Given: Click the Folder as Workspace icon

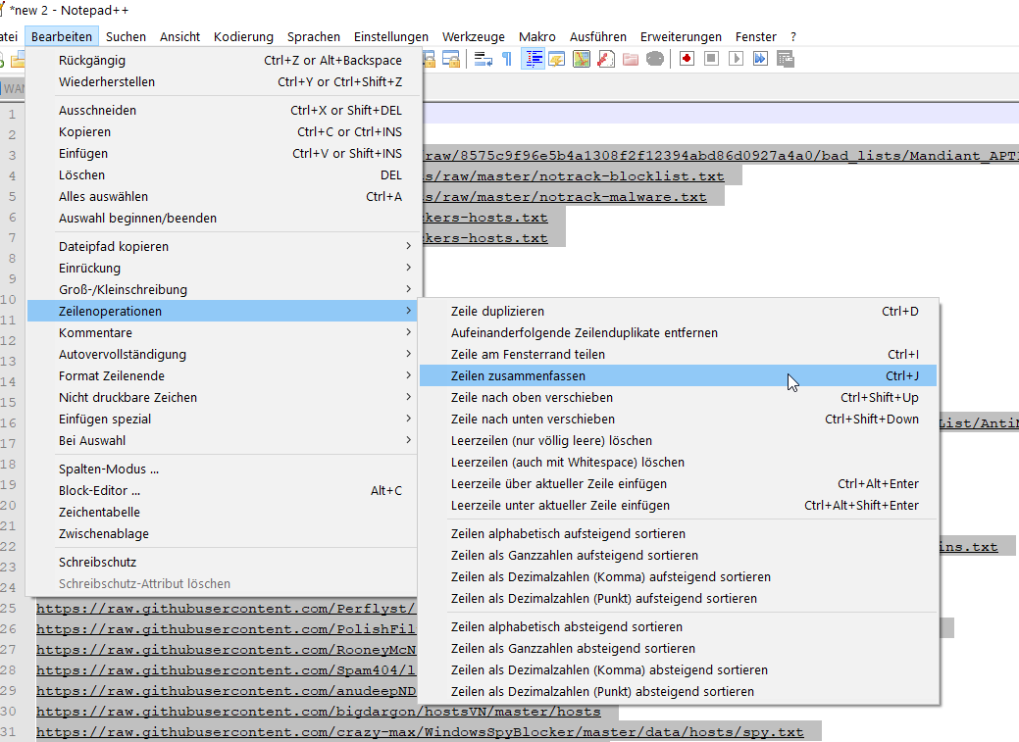Looking at the screenshot, I should (x=631, y=59).
